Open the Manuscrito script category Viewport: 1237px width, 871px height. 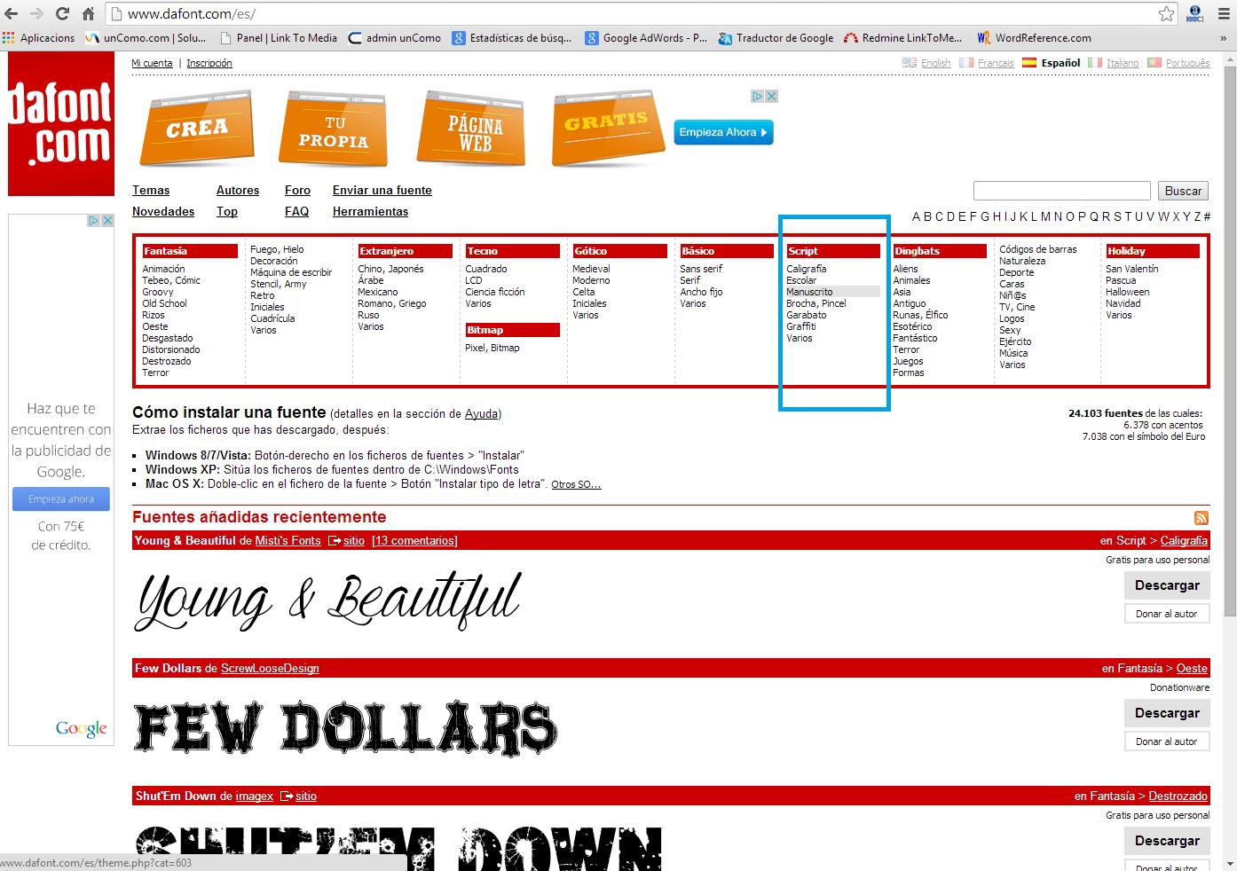pyautogui.click(x=809, y=292)
